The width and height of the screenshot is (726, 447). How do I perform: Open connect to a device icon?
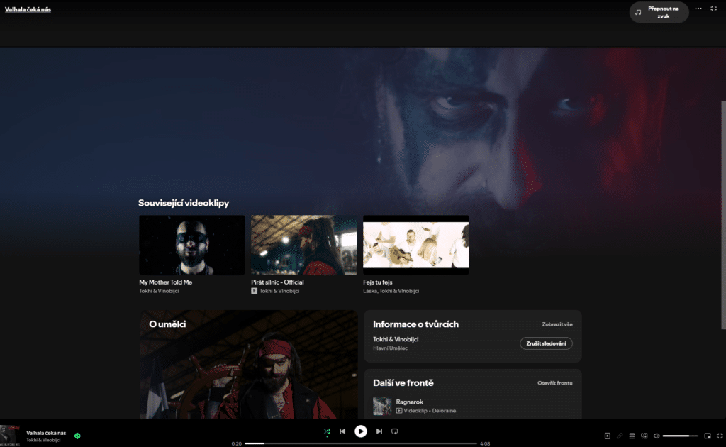tap(644, 436)
